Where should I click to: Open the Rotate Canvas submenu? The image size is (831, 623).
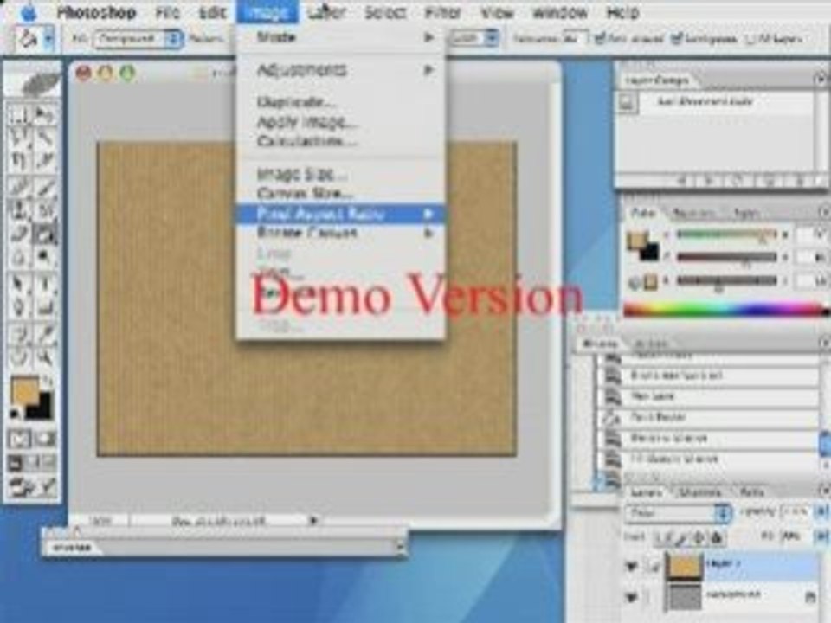[x=339, y=233]
